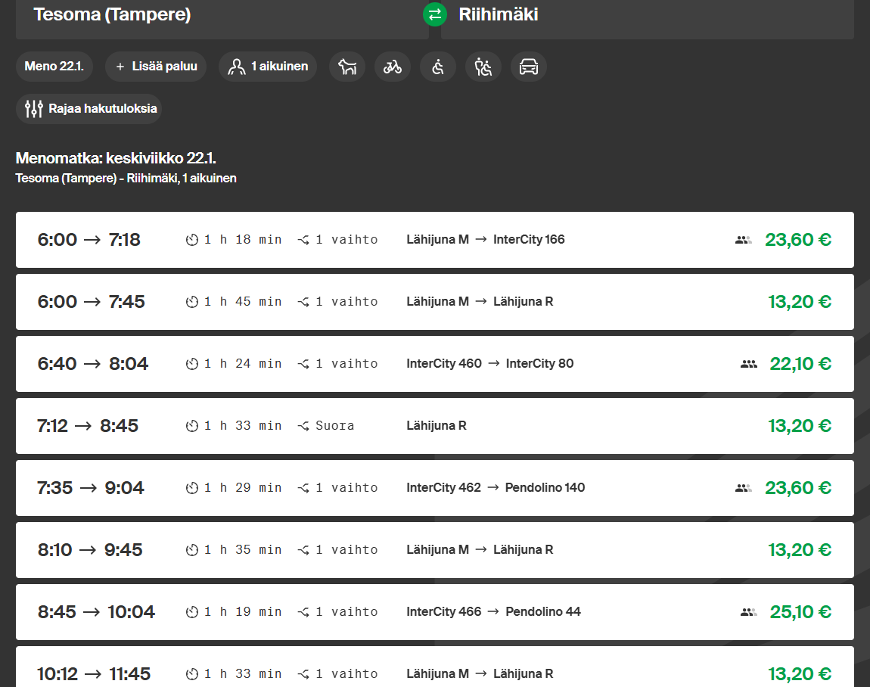Choose the 7:12 direct Lähijuna R journey
Image resolution: width=870 pixels, height=687 pixels.
(x=434, y=426)
